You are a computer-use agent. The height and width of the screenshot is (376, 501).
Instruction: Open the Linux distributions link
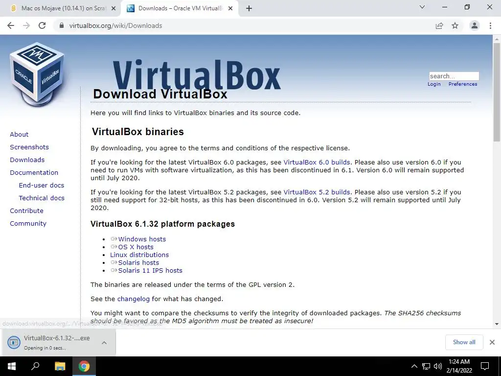(x=139, y=255)
